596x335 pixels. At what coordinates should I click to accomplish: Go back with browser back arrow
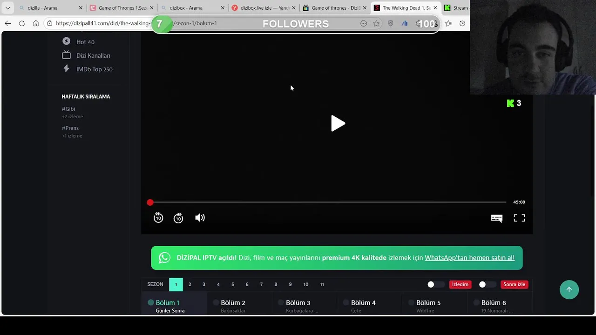[8, 23]
